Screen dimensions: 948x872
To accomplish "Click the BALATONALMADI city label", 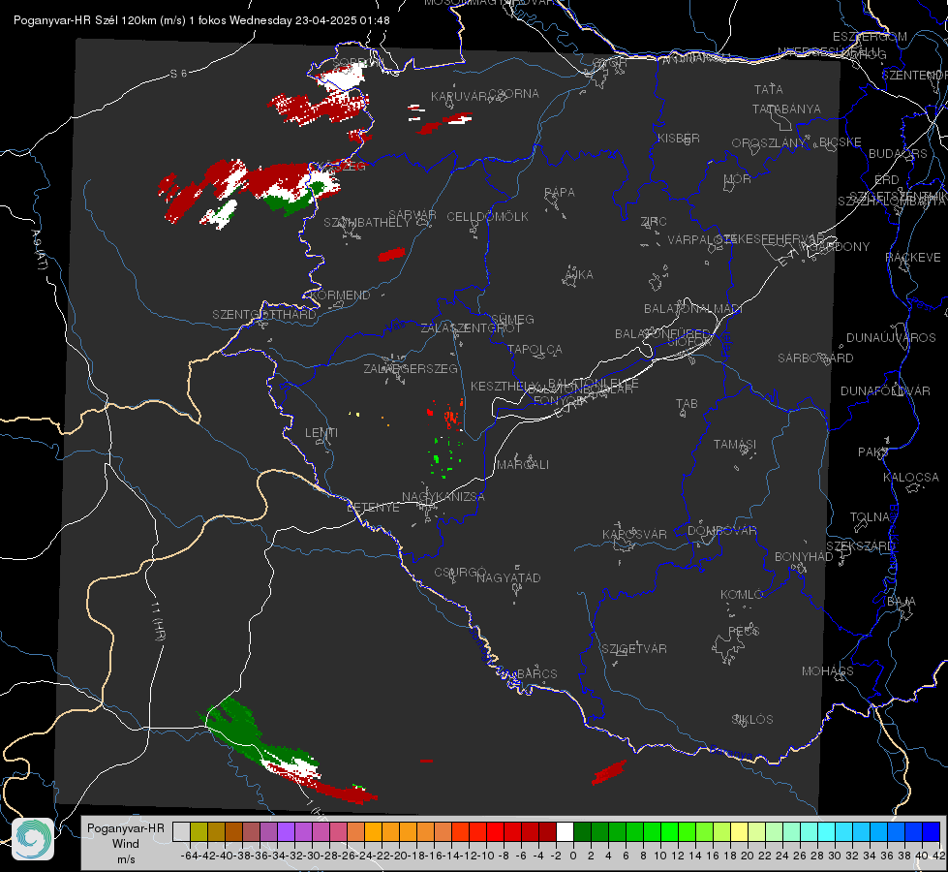I will coord(693,309).
